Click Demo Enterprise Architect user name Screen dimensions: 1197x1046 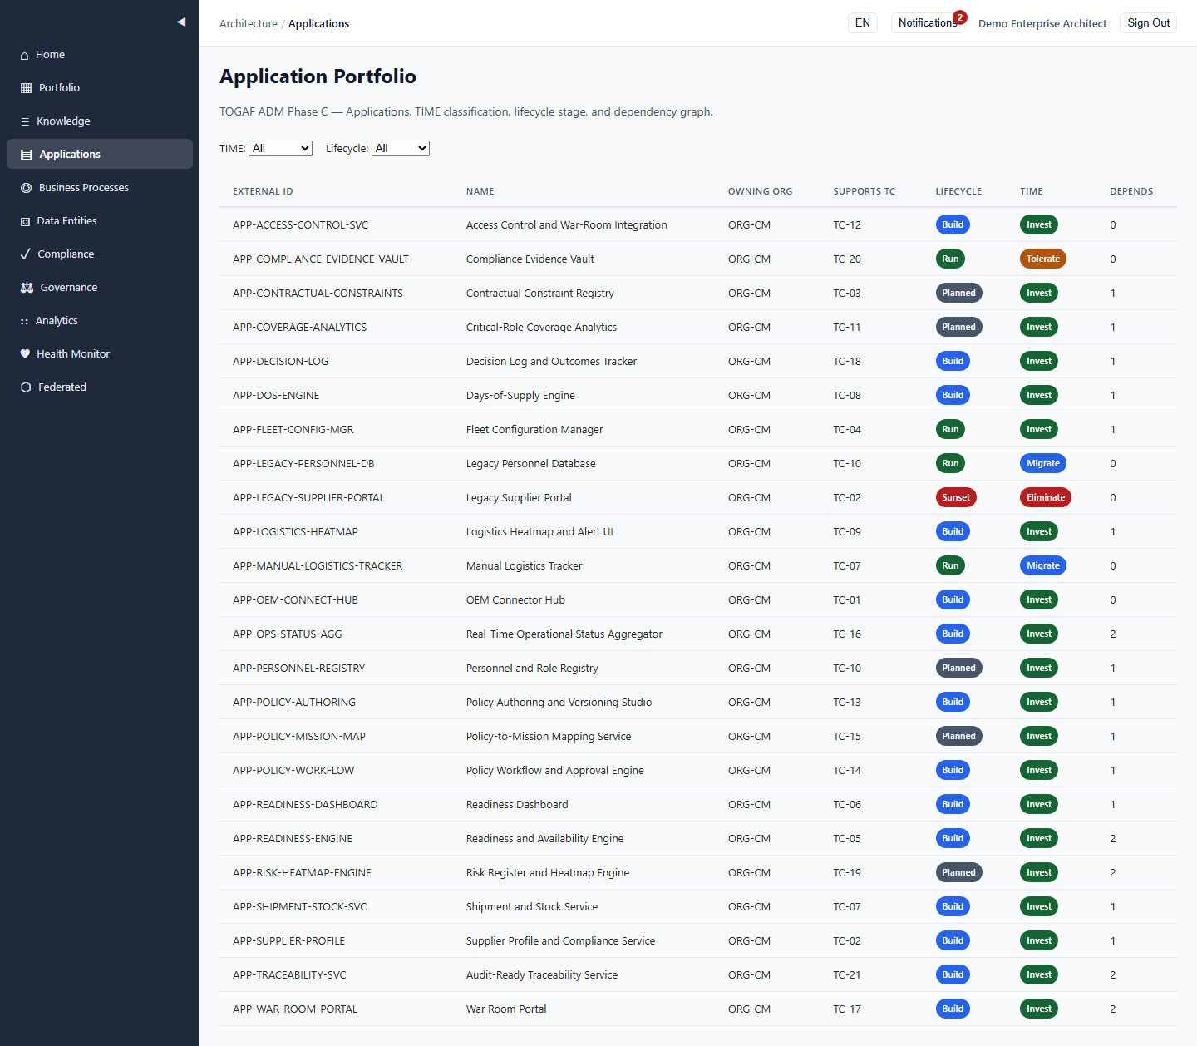tap(1042, 24)
